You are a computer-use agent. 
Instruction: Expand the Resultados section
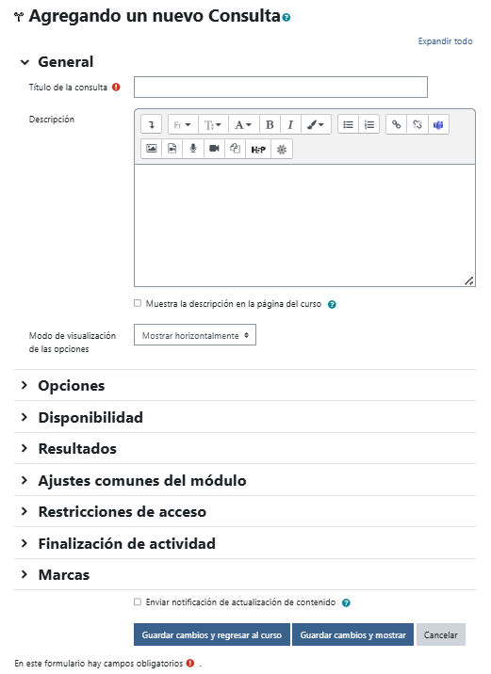pos(25,448)
